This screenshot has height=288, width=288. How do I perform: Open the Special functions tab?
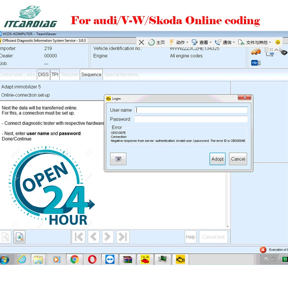(x=121, y=75)
